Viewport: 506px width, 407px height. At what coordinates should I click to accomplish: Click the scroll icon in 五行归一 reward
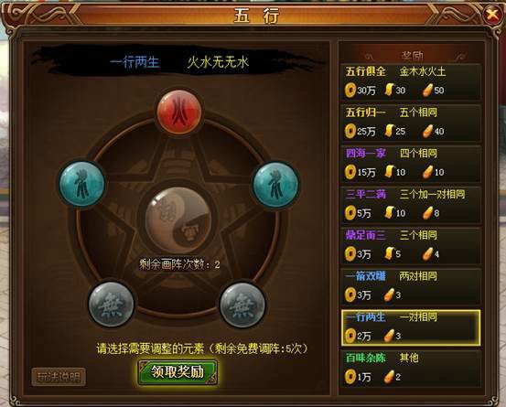click(390, 131)
